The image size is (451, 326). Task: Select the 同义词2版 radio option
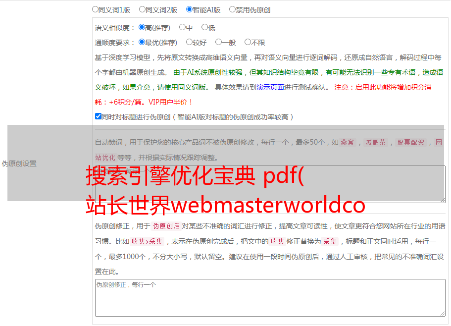click(142, 9)
